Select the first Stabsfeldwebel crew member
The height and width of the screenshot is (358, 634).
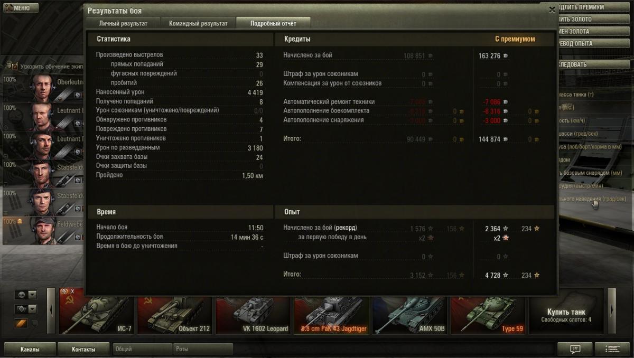pos(42,174)
